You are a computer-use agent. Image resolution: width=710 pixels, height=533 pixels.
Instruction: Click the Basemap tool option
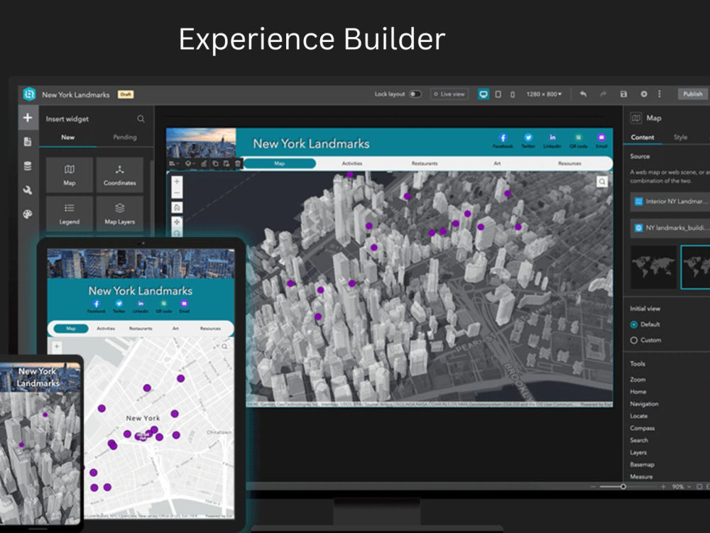coord(642,465)
